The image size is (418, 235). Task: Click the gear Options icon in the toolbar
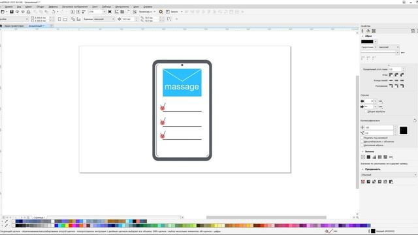161,12
